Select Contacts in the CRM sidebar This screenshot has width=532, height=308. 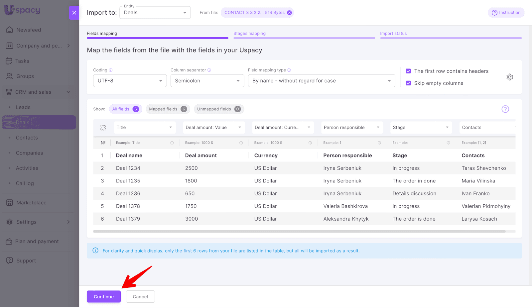pos(27,138)
